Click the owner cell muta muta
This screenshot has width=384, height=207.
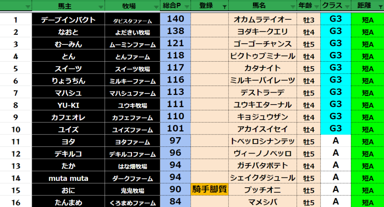69,178
